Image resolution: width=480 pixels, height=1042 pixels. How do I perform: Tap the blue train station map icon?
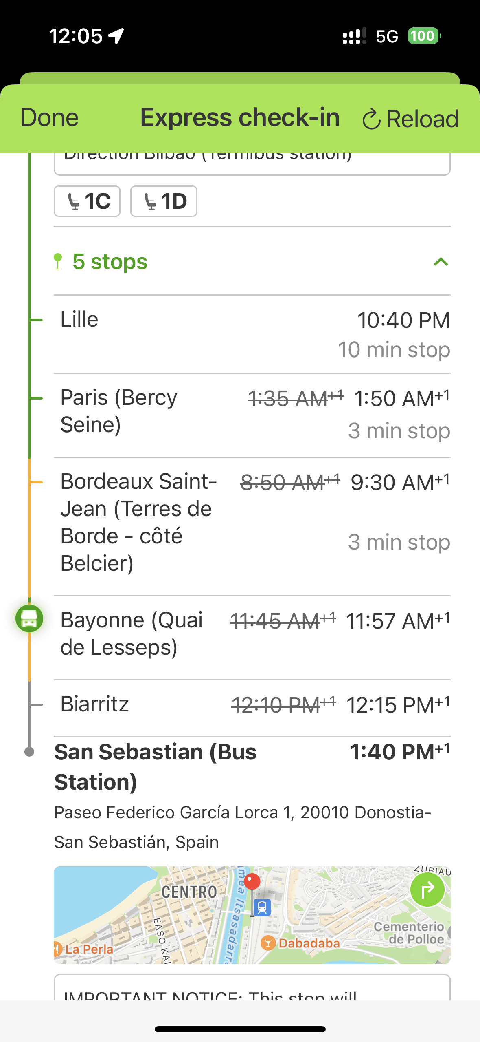[x=262, y=907]
